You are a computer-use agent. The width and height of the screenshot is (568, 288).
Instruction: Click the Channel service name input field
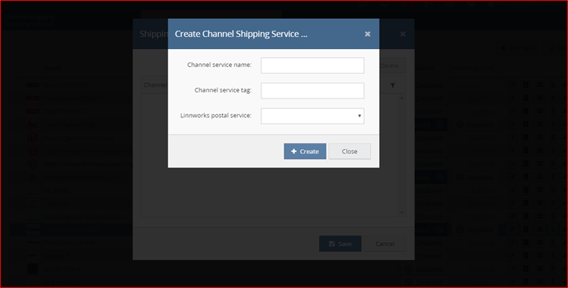point(312,65)
